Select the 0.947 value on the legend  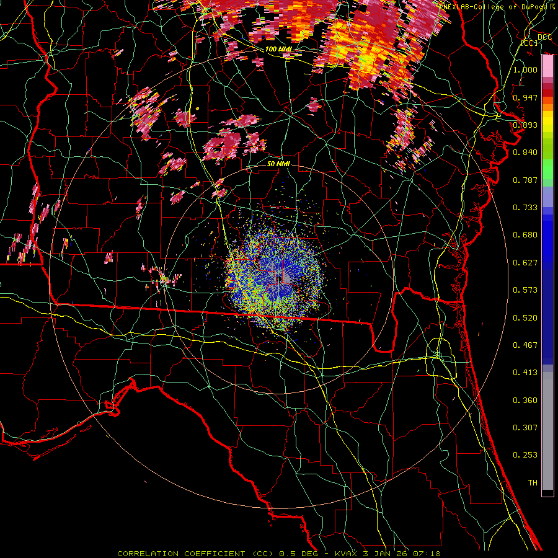pos(525,97)
